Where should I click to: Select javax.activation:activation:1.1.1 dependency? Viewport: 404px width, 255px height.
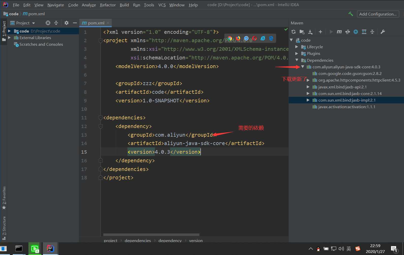click(347, 107)
